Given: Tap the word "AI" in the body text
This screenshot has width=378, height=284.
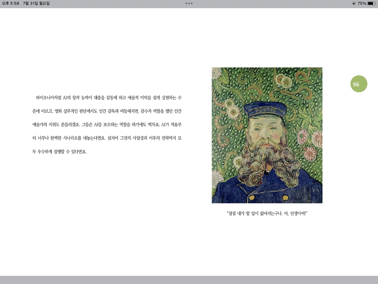Looking at the screenshot, I should click(64, 98).
